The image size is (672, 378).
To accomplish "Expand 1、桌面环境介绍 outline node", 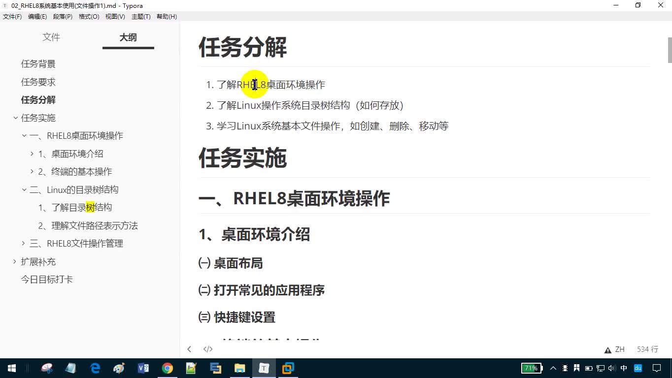I will pos(32,154).
